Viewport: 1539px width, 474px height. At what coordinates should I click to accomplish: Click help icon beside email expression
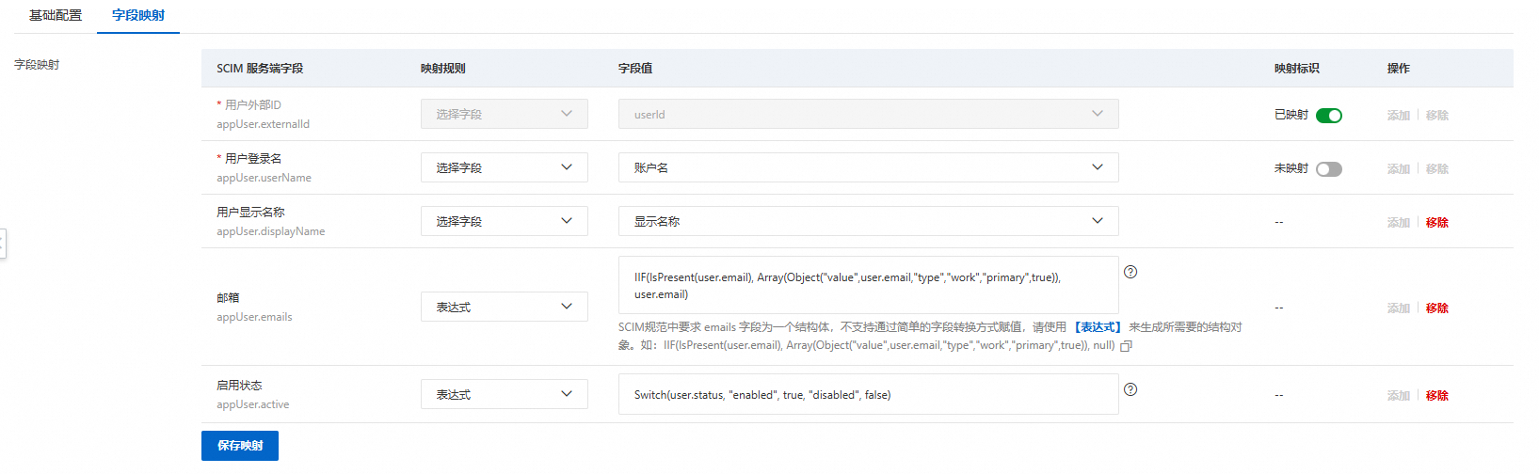point(1130,272)
